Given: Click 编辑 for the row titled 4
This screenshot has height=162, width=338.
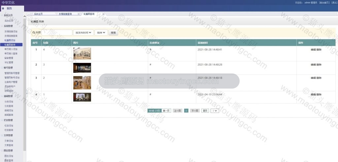Looking at the screenshot, I should (x=313, y=50).
